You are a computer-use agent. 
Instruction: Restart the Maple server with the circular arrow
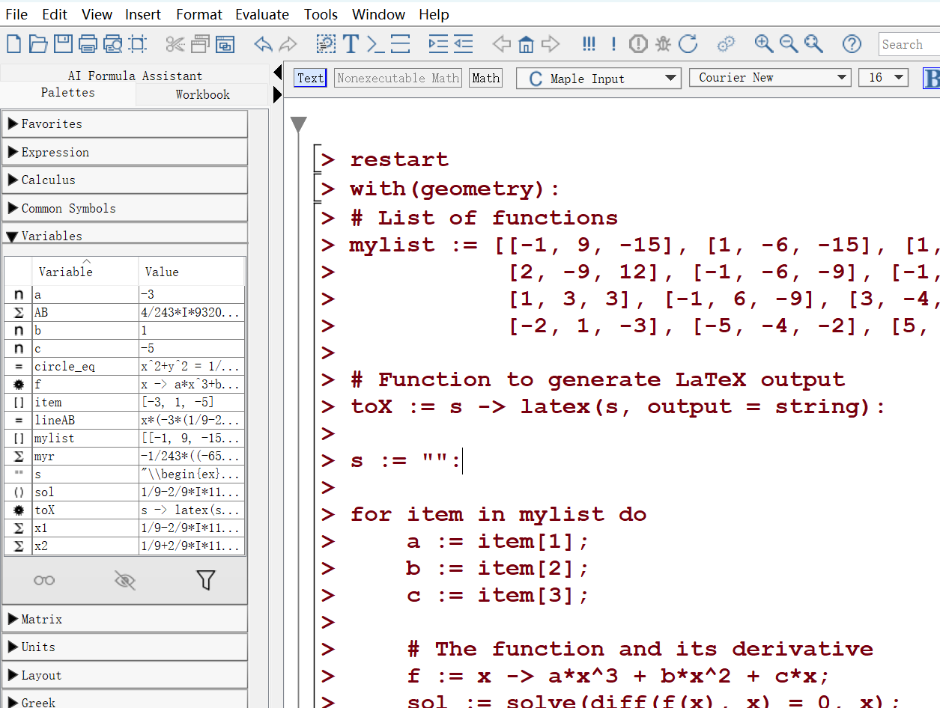click(x=688, y=44)
